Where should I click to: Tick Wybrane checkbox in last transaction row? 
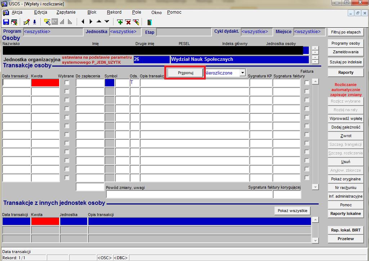(67, 177)
